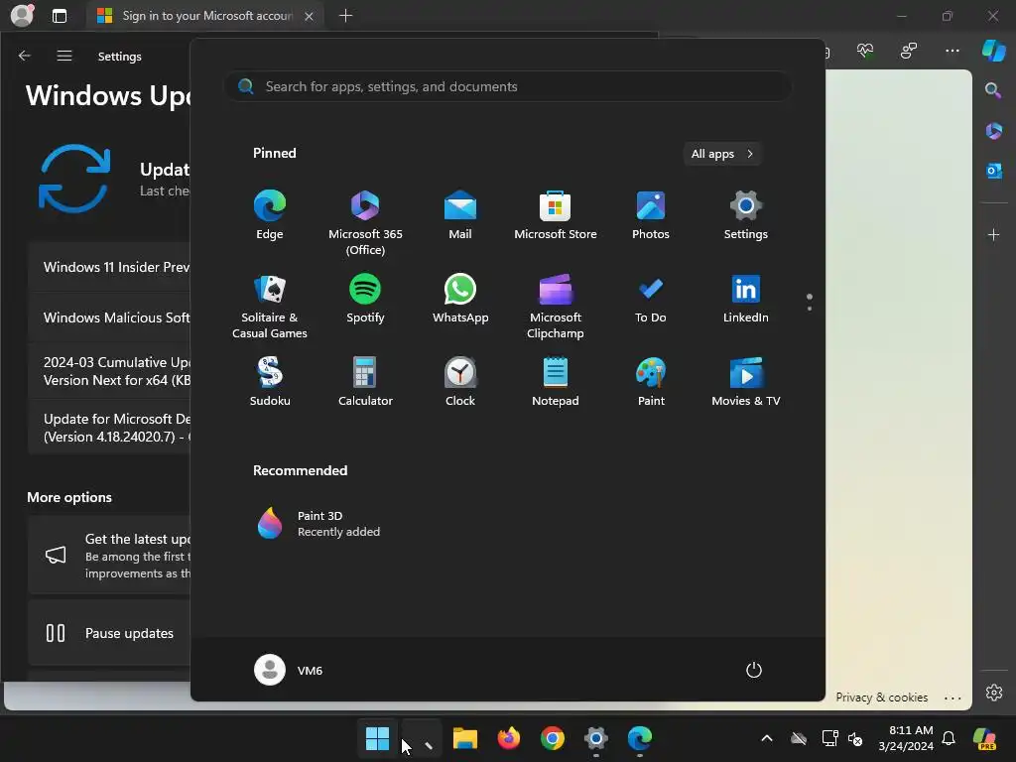Open the To Do app

[651, 298]
